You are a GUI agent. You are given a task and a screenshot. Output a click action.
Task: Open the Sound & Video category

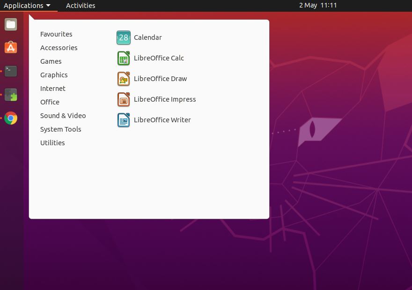(x=63, y=115)
